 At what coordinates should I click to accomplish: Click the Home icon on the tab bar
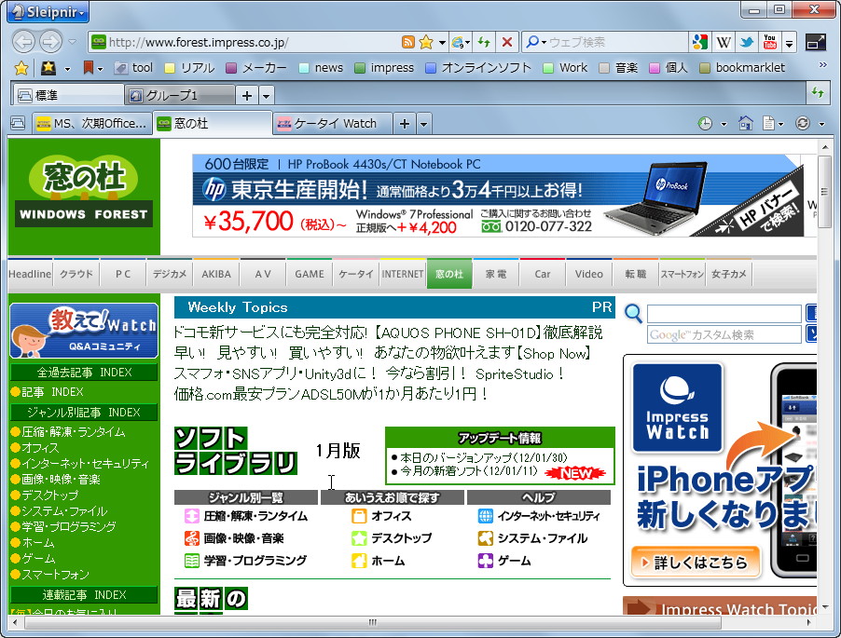(x=746, y=122)
